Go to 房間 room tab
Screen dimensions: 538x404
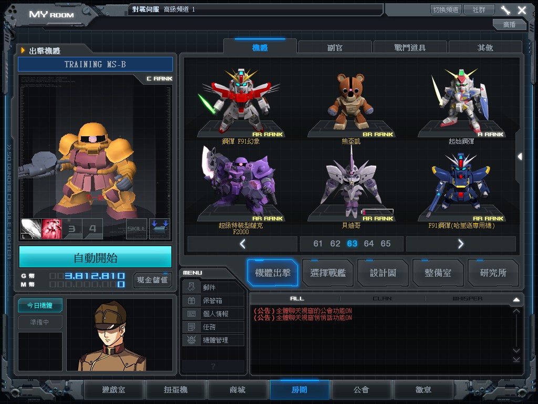pos(299,390)
